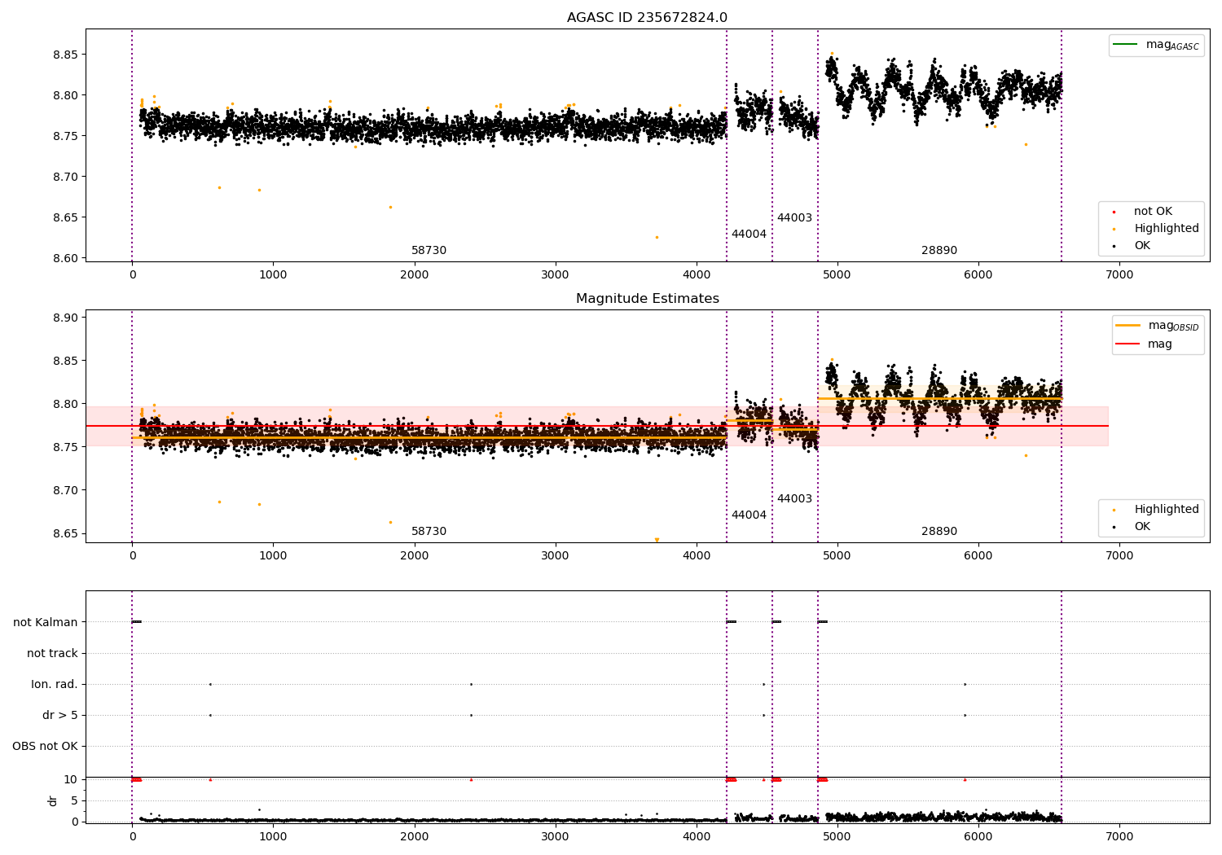Click the 7000 x-axis tick of top plot
Image resolution: width=1222 pixels, height=855 pixels.
pyautogui.click(x=1119, y=275)
